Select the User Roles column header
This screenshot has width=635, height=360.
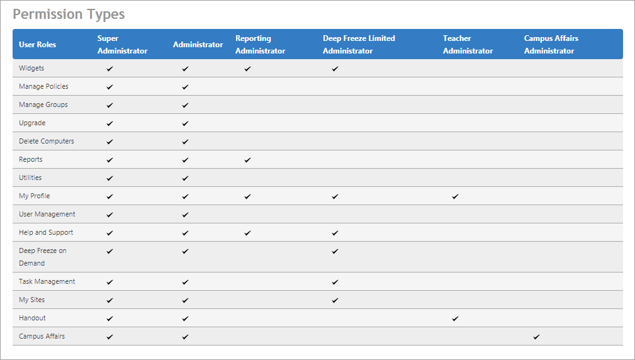pyautogui.click(x=37, y=45)
